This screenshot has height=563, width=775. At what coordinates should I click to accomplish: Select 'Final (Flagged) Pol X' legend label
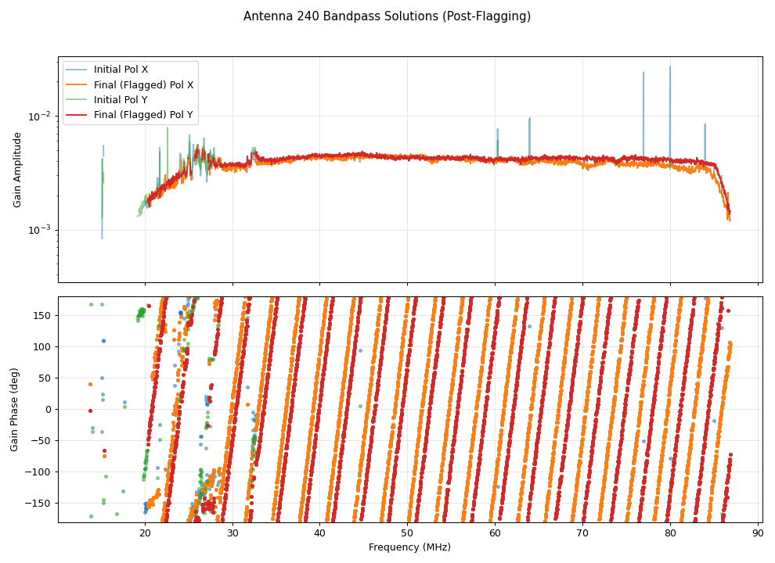coord(143,84)
